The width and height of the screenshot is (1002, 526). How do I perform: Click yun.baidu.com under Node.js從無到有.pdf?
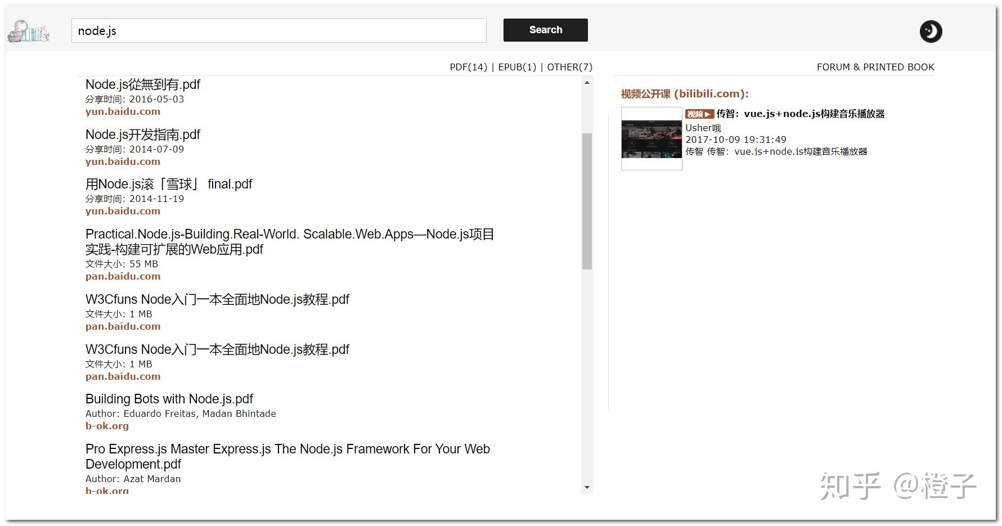[123, 111]
